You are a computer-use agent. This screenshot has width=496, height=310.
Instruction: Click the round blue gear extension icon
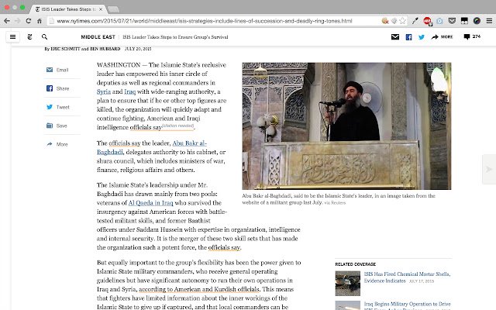(439, 21)
